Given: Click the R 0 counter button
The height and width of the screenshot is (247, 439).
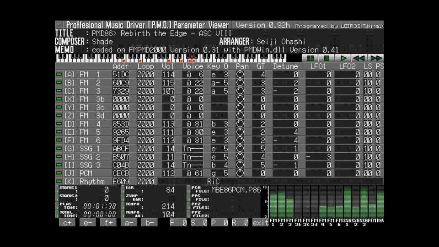Looking at the screenshot, I should tap(240, 223).
